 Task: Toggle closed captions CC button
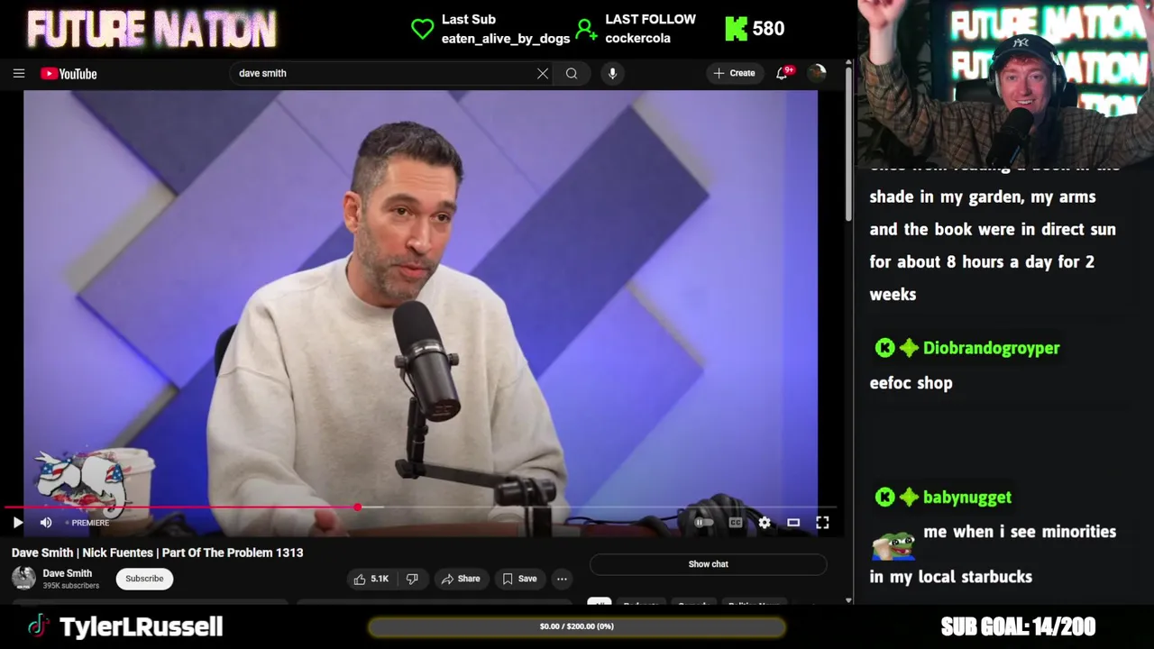click(736, 522)
